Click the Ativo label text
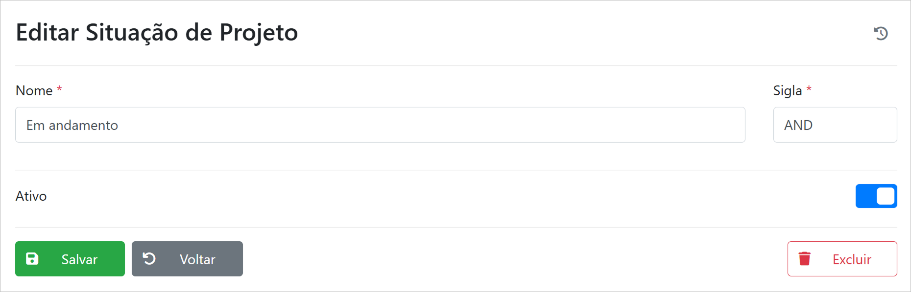Screen dimensions: 911x292 point(31,196)
